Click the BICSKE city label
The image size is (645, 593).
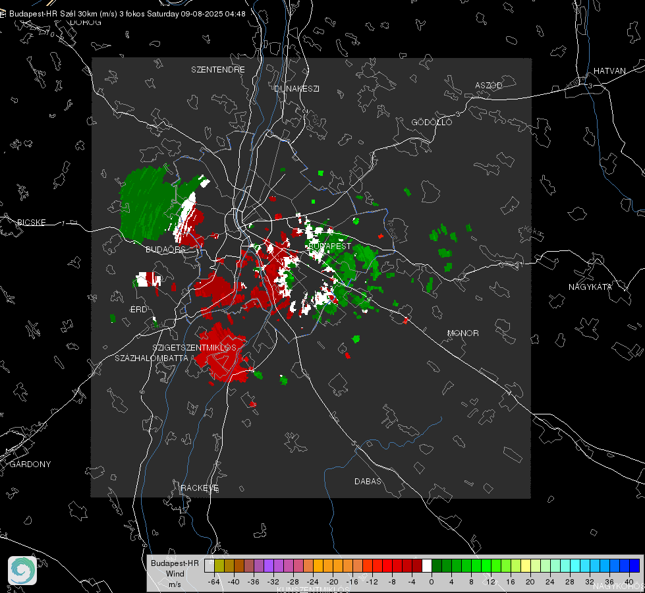coord(31,222)
